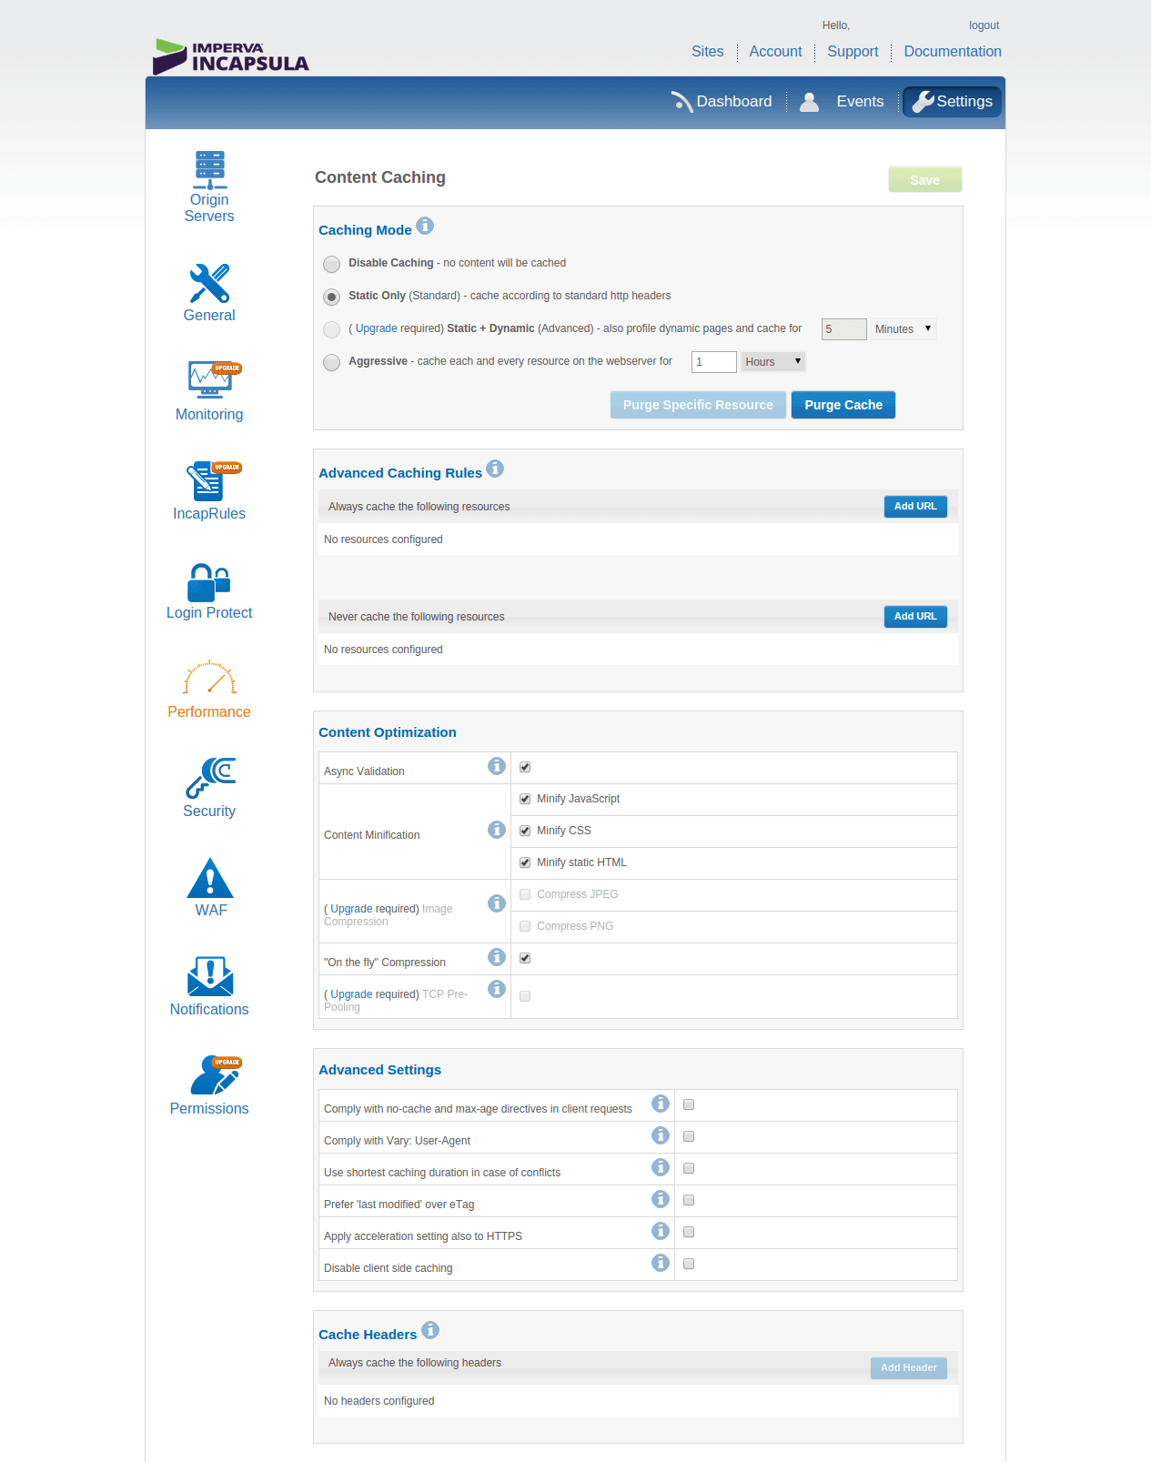Expand the Minutes unit dropdown
This screenshot has height=1462, width=1151.
(x=903, y=329)
